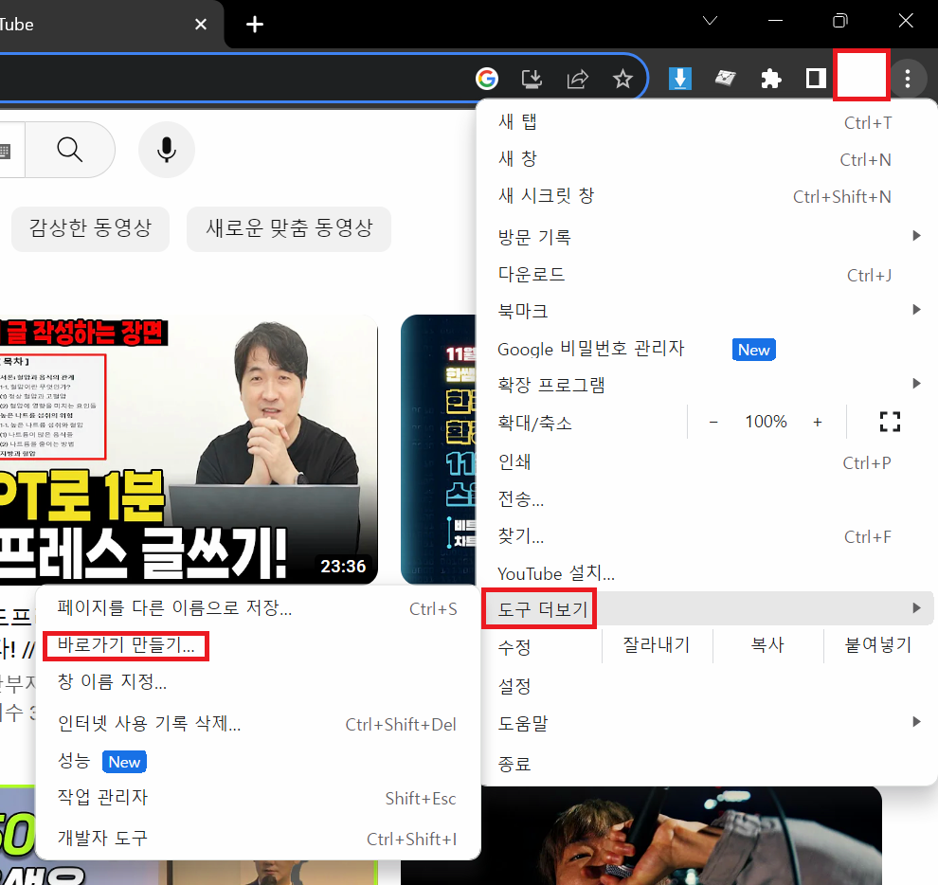The image size is (938, 885).
Task: Click the 감상한 동영상 filter chip
Action: [x=90, y=229]
